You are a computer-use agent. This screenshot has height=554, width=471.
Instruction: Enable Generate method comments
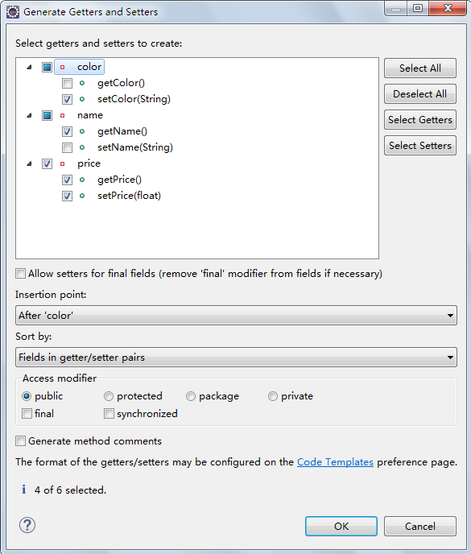pos(20,441)
